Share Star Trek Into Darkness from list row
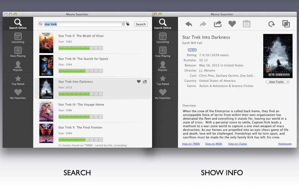Image resolution: width=299 pixels, height=187 pixels. (145, 82)
